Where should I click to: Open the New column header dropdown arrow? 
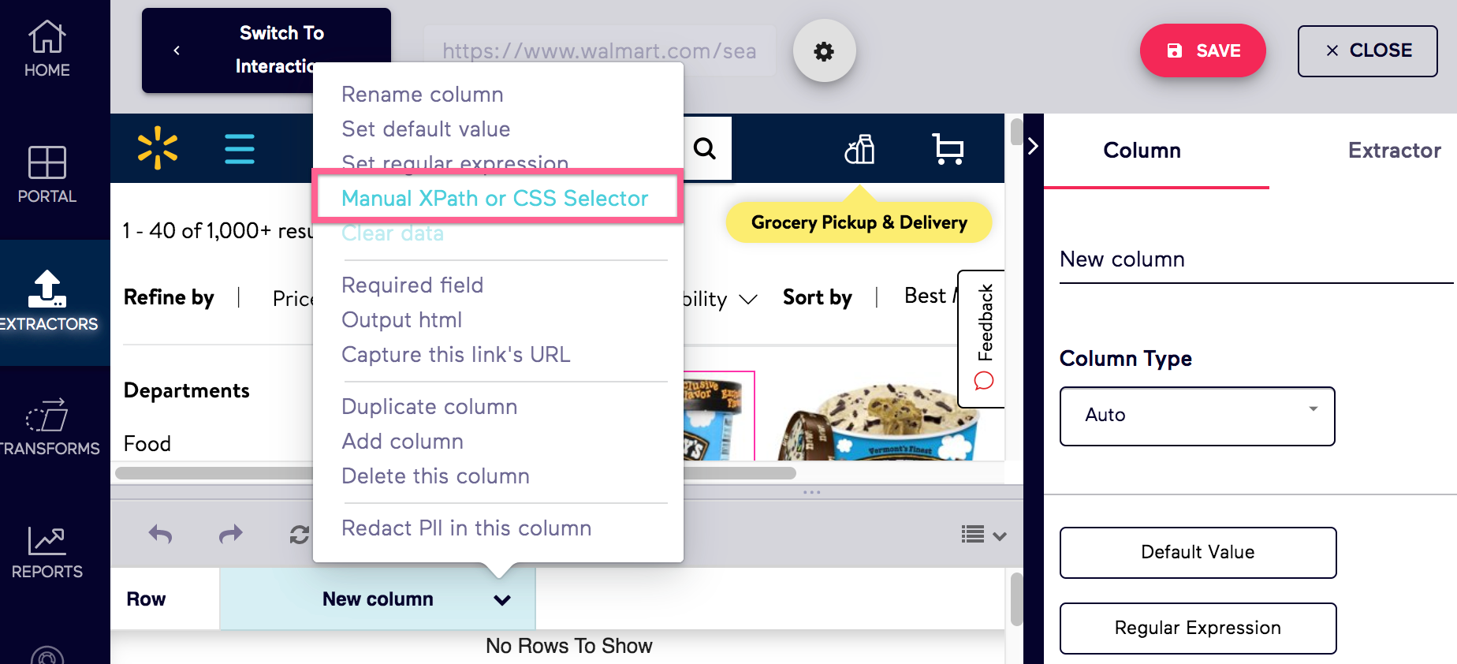pos(501,600)
